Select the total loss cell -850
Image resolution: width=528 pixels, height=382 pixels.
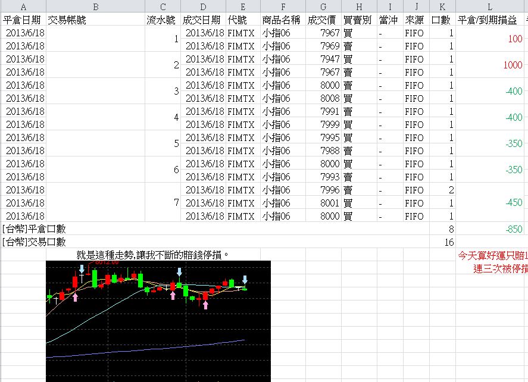490,229
